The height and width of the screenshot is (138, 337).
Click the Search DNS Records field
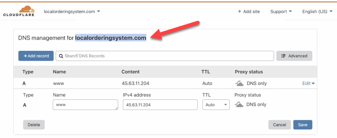coord(165,56)
